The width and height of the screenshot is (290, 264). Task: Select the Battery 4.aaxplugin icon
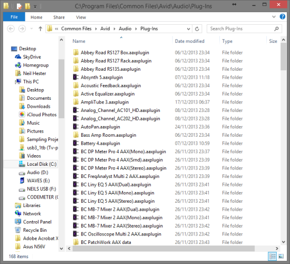pyautogui.click(x=75, y=143)
